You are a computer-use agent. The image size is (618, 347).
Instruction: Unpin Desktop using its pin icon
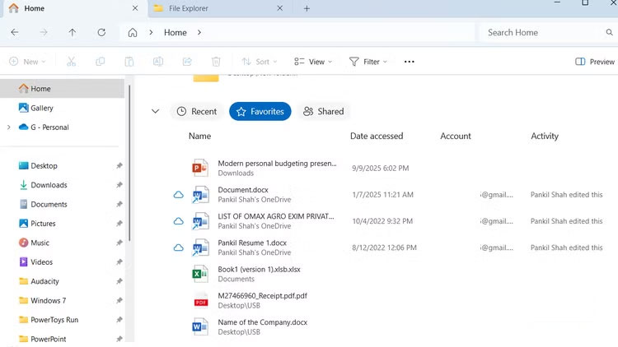click(120, 166)
